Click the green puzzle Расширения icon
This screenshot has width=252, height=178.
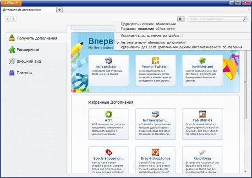(x=12, y=50)
